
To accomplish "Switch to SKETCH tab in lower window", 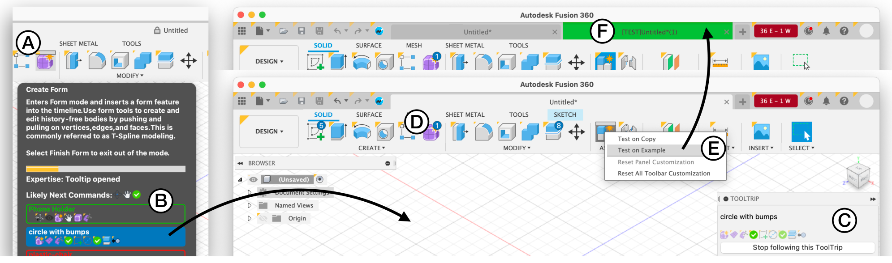I will click(565, 115).
